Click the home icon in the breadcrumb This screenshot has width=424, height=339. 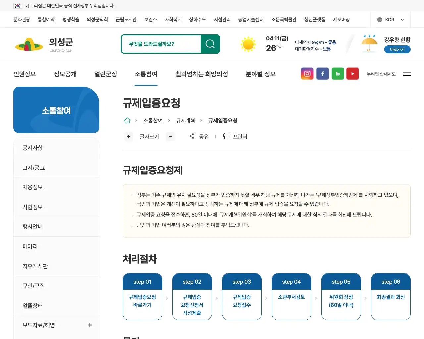tap(127, 120)
